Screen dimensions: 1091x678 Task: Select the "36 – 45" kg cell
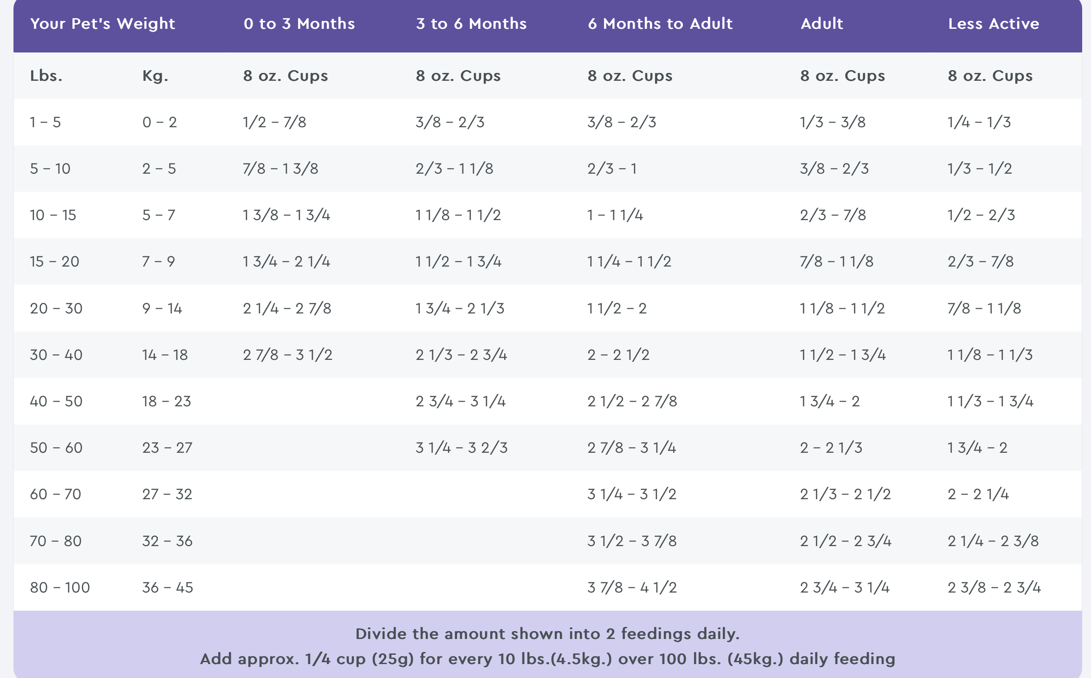168,587
